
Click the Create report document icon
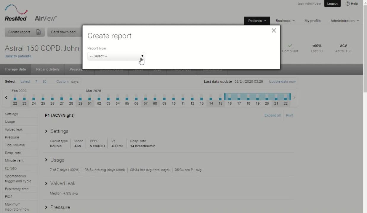39,32
